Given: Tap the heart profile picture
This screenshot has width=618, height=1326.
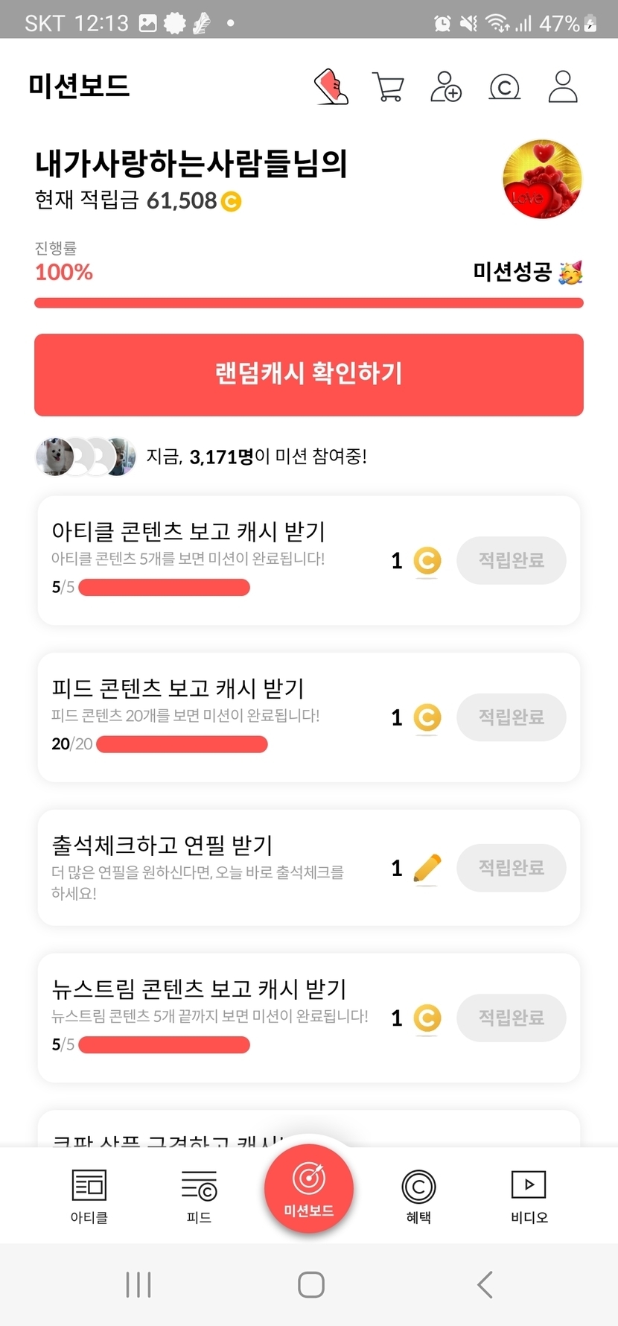Looking at the screenshot, I should click(542, 179).
